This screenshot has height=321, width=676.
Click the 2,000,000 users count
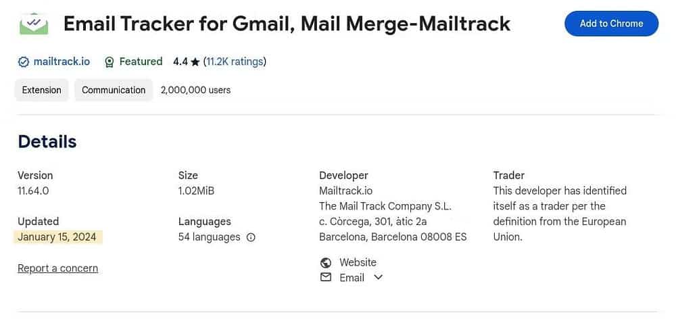tap(195, 90)
